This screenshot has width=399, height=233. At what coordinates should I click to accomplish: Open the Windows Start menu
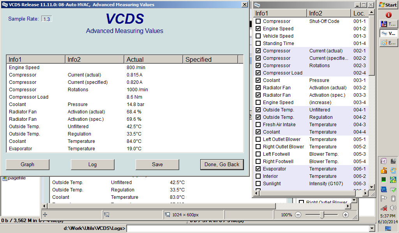pos(388,5)
